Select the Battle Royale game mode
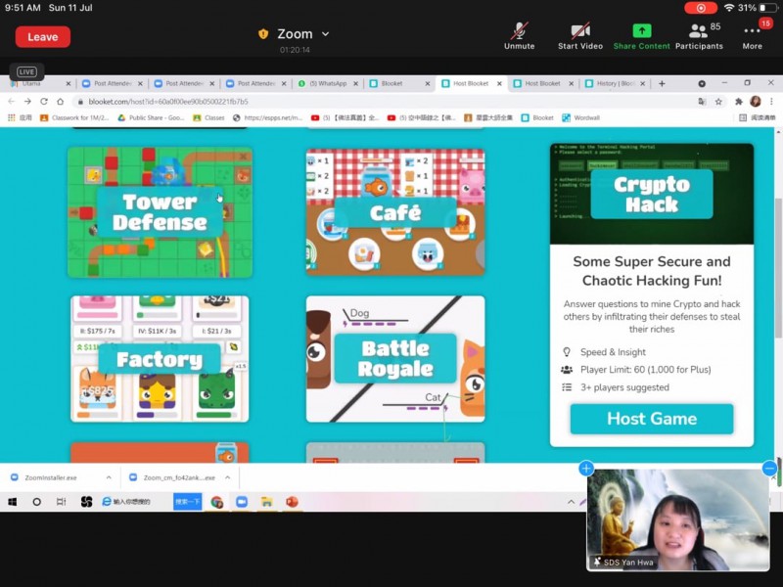Screen dimensions: 783x587 (x=395, y=359)
